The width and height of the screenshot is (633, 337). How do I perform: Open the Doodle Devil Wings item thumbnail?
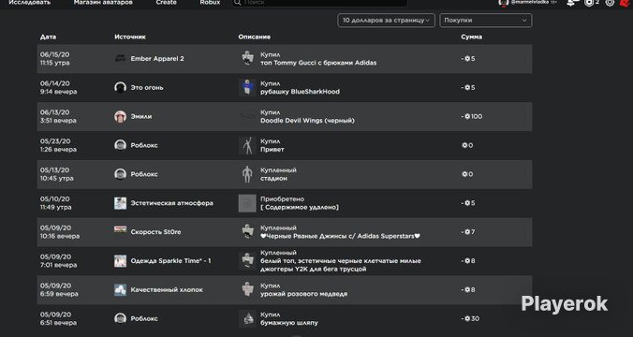247,116
